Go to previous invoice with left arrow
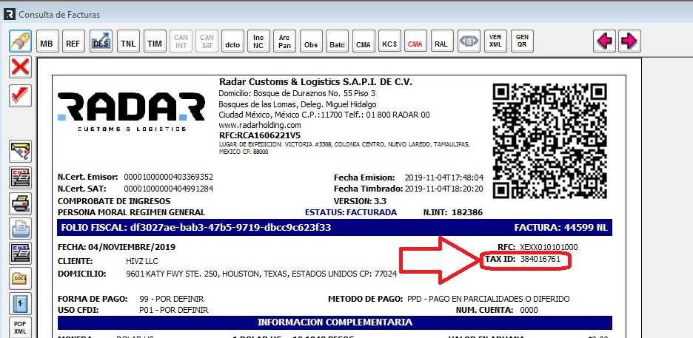Viewport: 693px width, 338px height. click(604, 41)
